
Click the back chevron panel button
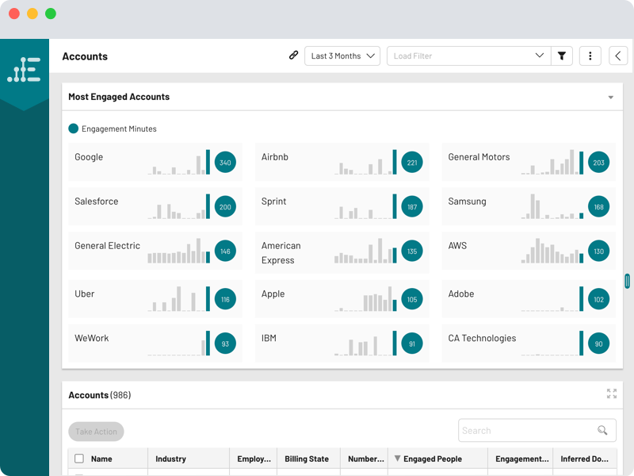[618, 56]
